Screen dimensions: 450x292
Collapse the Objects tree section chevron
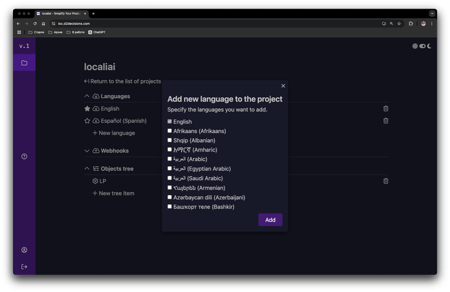click(87, 169)
